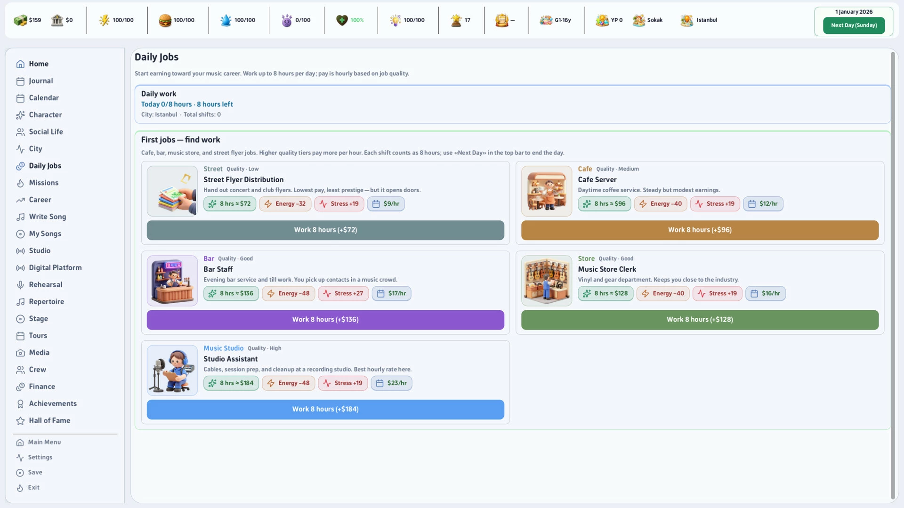This screenshot has width=904, height=508.
Task: Click the lightbulb inspiration icon
Action: [x=395, y=20]
